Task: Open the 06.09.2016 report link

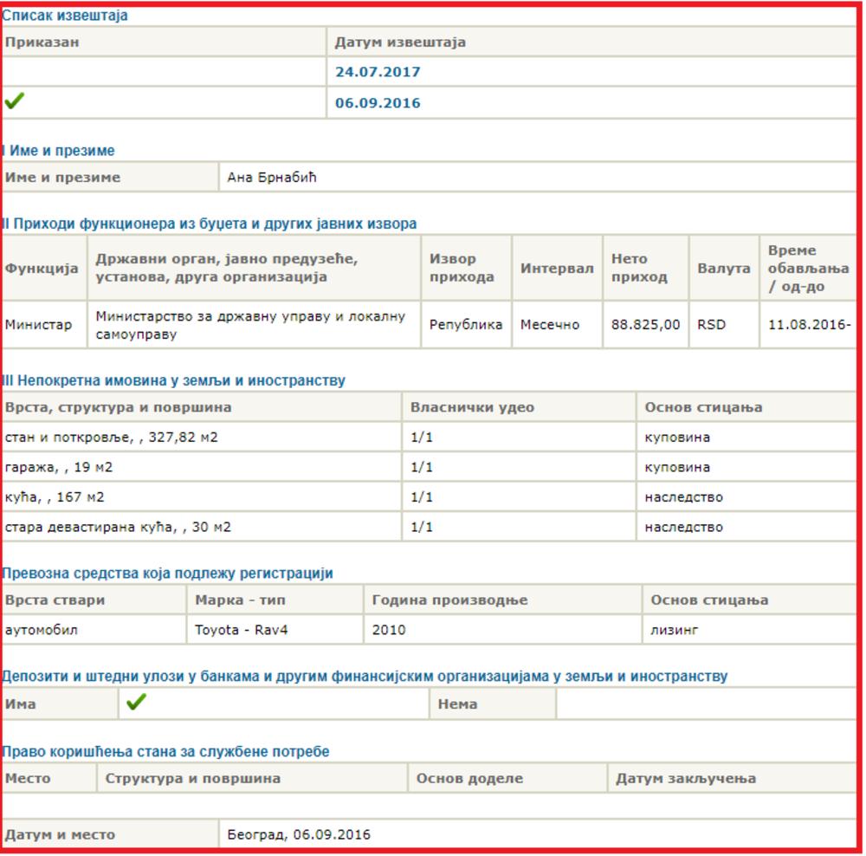Action: [378, 103]
